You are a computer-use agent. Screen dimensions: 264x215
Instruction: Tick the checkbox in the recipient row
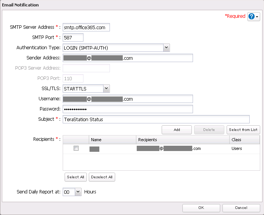(x=76, y=148)
